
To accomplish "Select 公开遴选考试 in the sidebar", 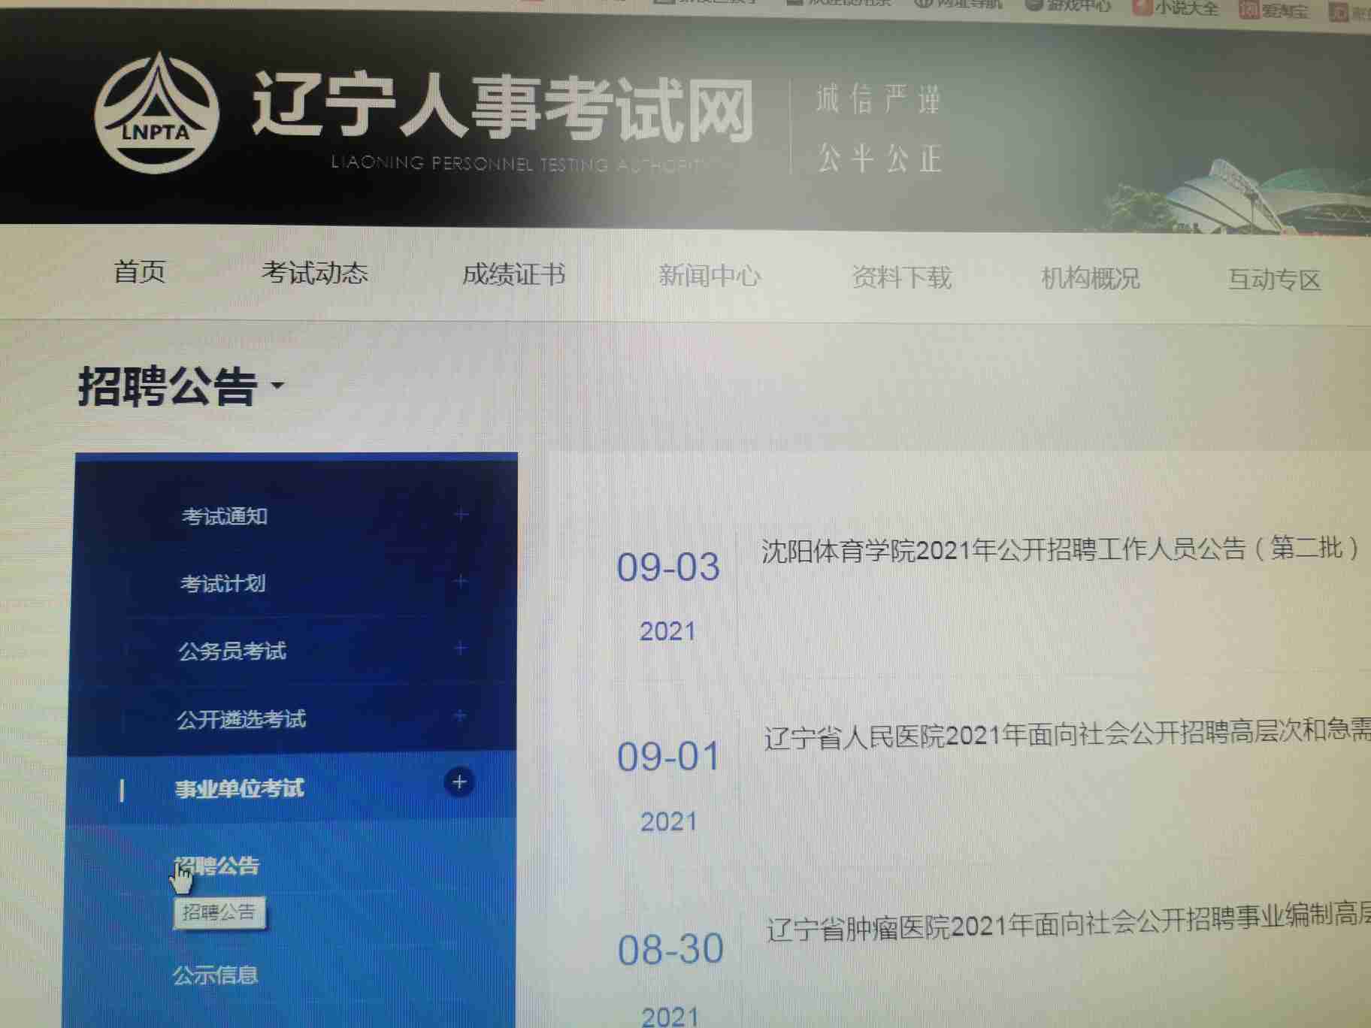I will (x=241, y=719).
